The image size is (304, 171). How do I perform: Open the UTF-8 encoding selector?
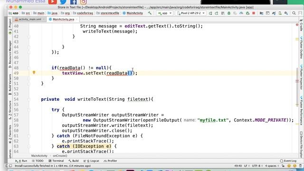(x=257, y=166)
